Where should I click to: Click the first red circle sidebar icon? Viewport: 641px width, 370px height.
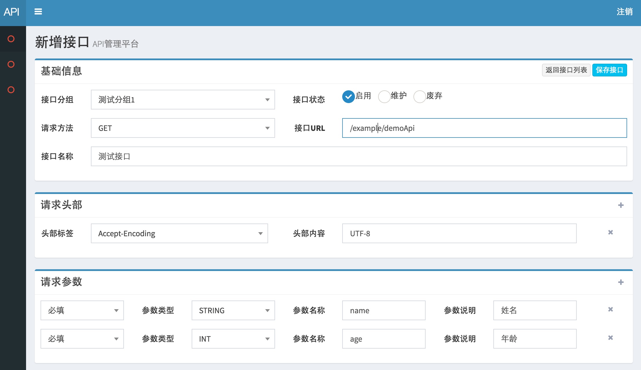point(11,39)
